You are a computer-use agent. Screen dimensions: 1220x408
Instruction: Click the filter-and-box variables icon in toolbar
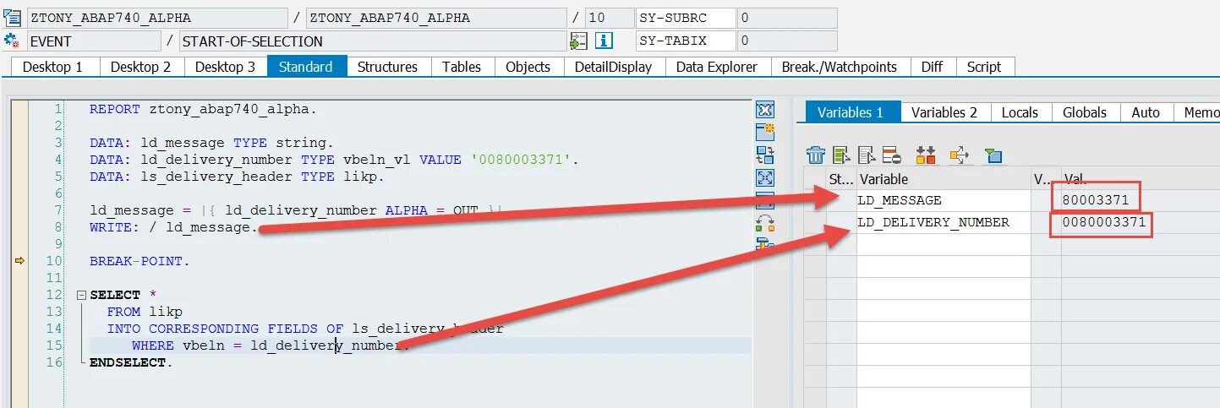coord(993,155)
